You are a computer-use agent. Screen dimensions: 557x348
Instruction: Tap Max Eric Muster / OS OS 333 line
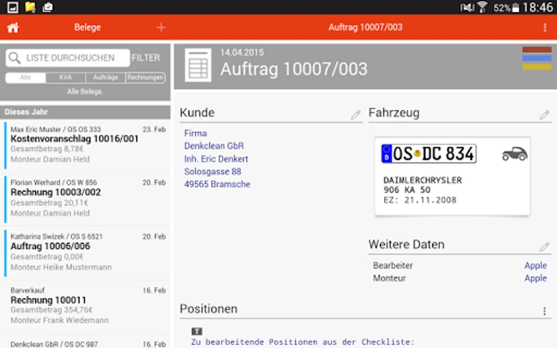[x=55, y=129]
